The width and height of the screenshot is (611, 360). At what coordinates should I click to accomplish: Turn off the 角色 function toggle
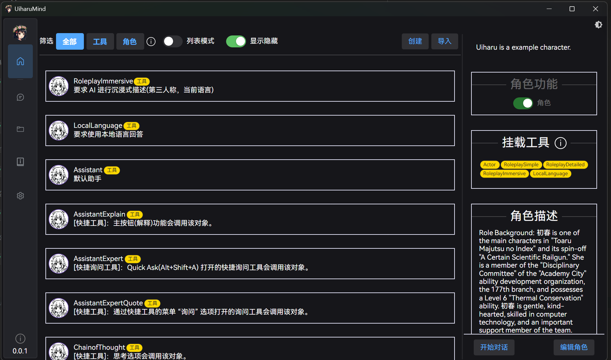coord(523,103)
